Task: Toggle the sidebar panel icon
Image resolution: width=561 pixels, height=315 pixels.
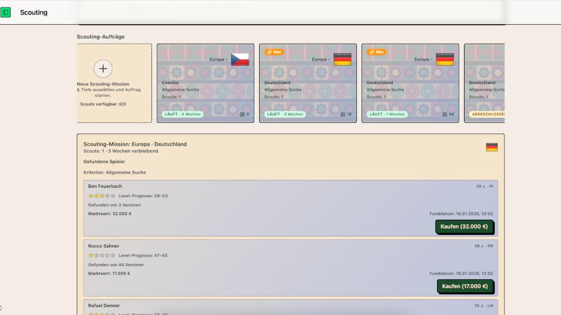Action: [x=6, y=12]
